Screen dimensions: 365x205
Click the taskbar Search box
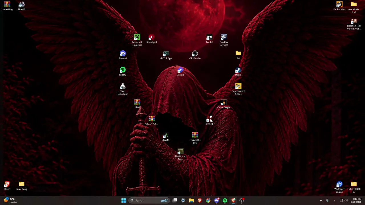click(149, 200)
